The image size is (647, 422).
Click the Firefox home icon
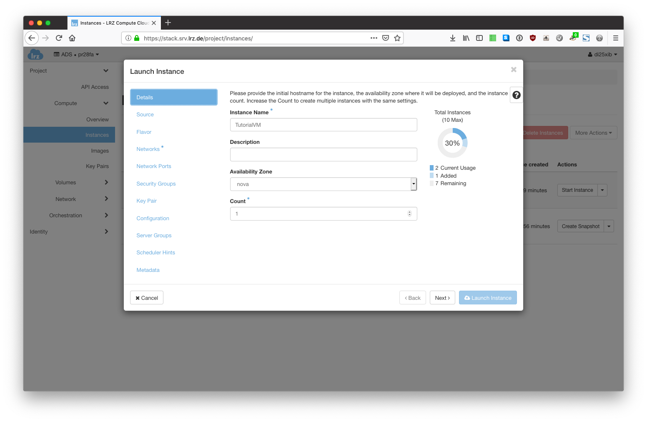click(x=72, y=38)
